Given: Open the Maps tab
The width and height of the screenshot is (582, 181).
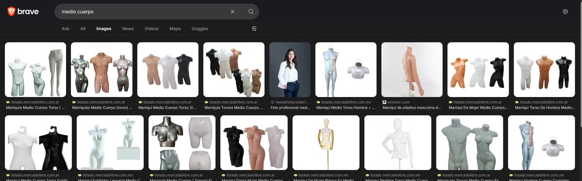Looking at the screenshot, I should [x=175, y=29].
